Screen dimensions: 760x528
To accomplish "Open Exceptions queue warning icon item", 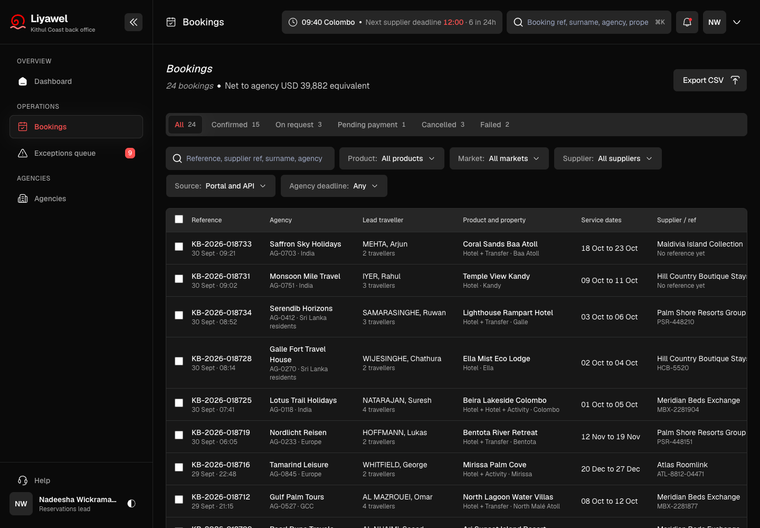I will coord(76,153).
